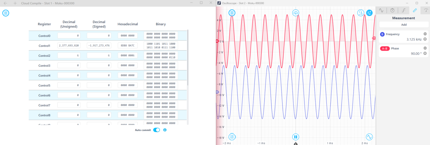Viewport: 430px width, 145px height.
Task: Click the grid cursors icon at bottom left
Action: point(232,137)
